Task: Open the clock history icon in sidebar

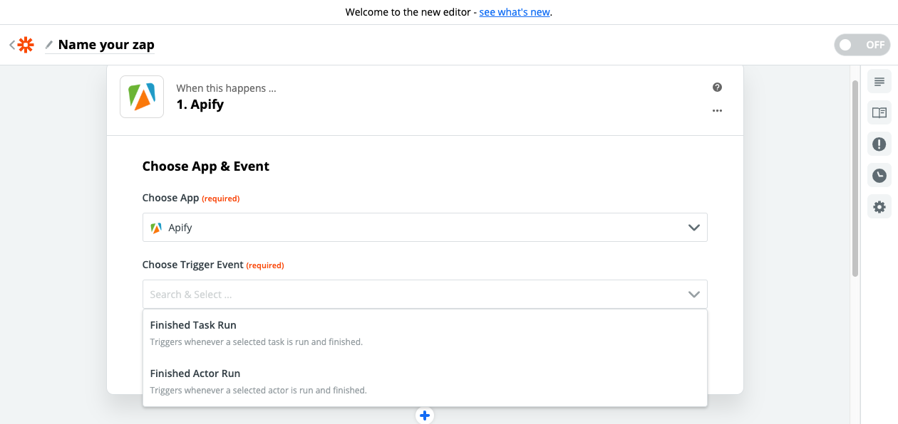Action: [x=879, y=175]
